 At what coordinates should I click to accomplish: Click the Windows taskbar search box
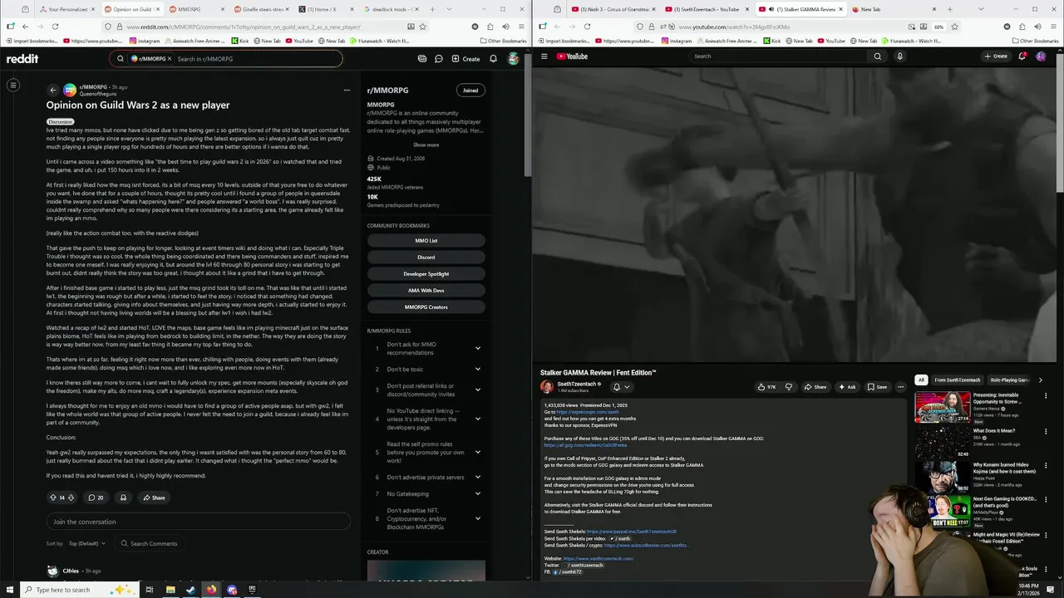pyautogui.click(x=79, y=590)
